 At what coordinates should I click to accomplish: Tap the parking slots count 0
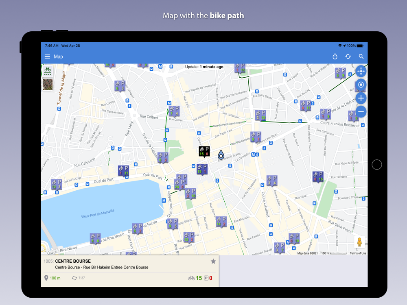pyautogui.click(x=211, y=278)
